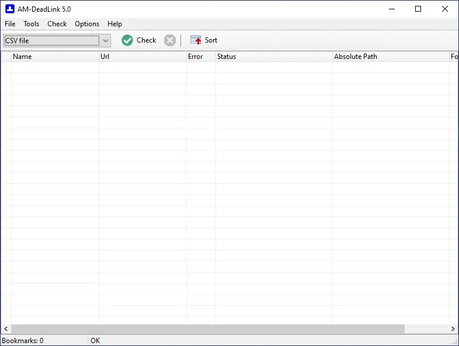Open the Options menu
The height and width of the screenshot is (346, 459).
click(x=87, y=24)
